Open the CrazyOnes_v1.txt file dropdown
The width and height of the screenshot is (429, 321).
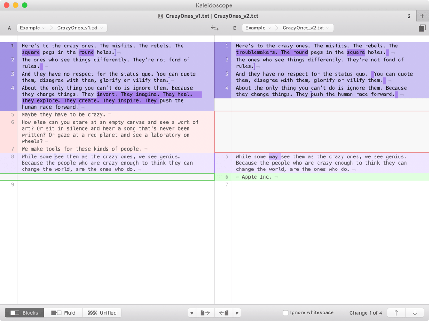(80, 28)
